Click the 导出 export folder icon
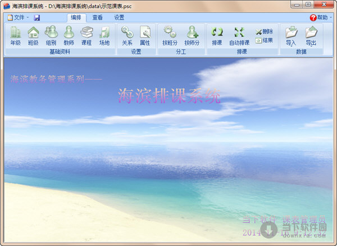Screen dimensions: 337x246 311,36
